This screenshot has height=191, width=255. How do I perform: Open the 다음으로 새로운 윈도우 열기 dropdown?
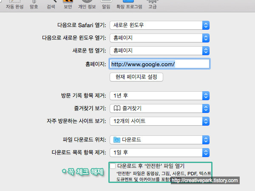tap(159, 38)
